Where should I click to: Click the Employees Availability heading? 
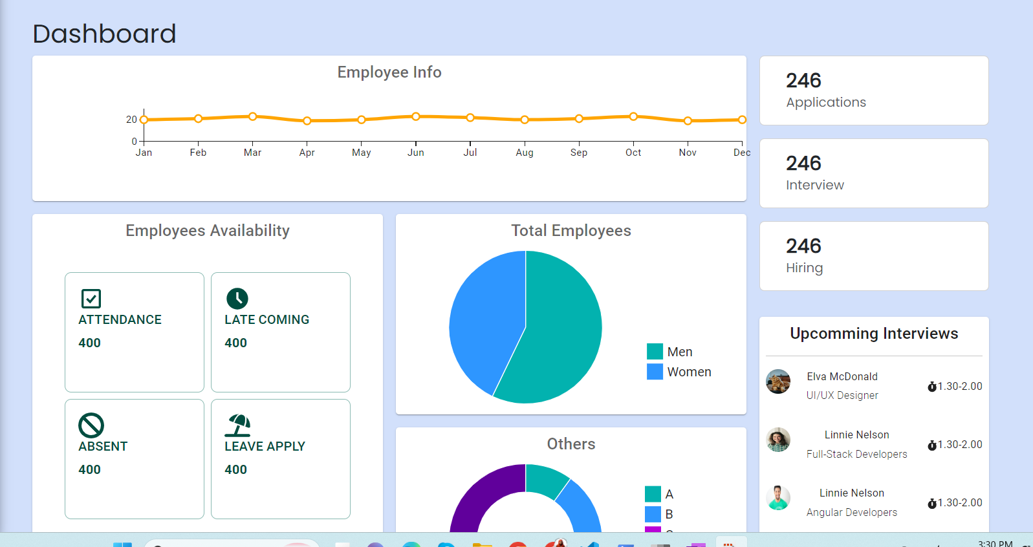208,231
